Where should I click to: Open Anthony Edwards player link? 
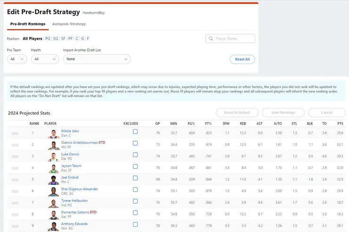point(75,224)
